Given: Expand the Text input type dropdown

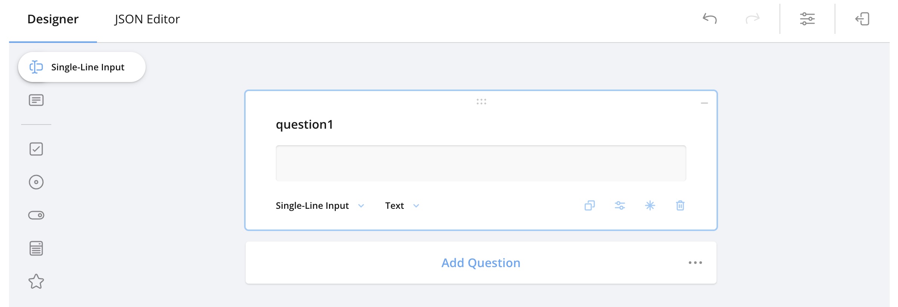Looking at the screenshot, I should click(402, 205).
